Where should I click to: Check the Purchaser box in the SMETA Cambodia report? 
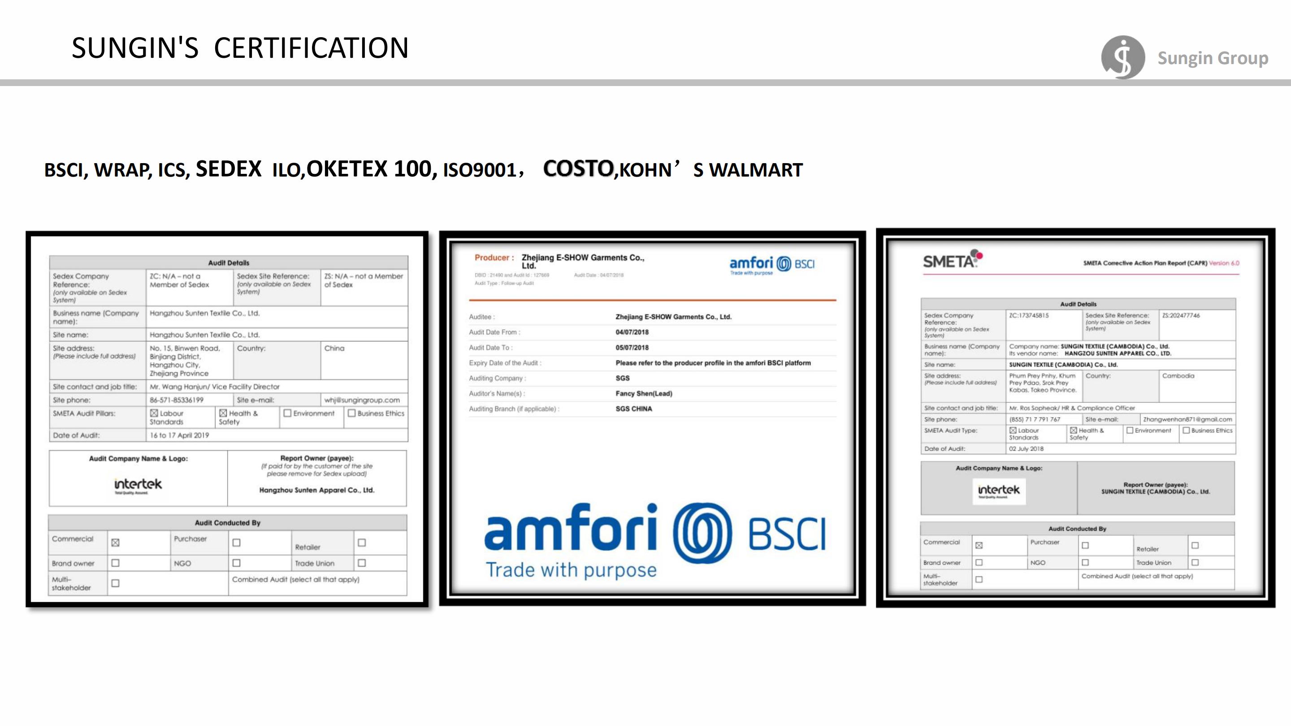pos(1086,545)
